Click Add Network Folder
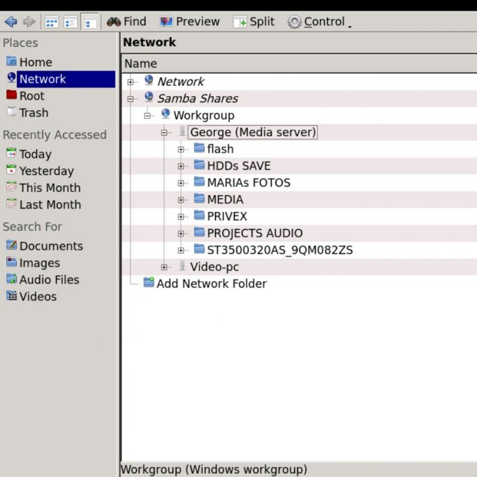The width and height of the screenshot is (477, 477). (x=211, y=284)
